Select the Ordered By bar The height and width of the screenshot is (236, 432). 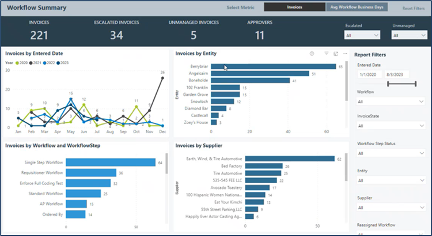[x=75, y=214]
